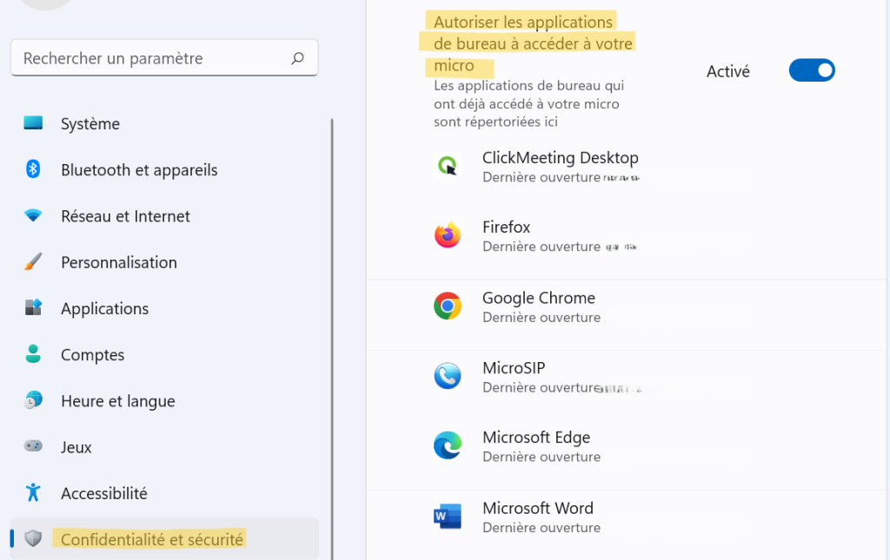The image size is (890, 560).
Task: Click the Accessibilité figure icon
Action: (33, 492)
